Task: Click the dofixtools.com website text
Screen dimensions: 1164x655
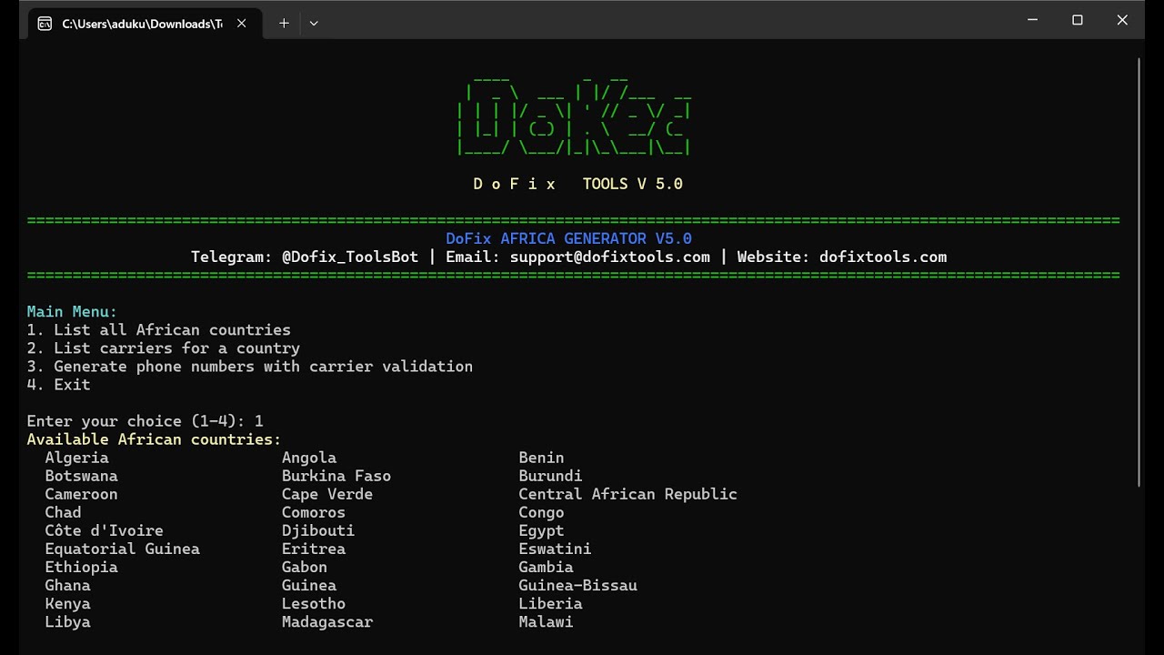Action: pyautogui.click(x=883, y=257)
